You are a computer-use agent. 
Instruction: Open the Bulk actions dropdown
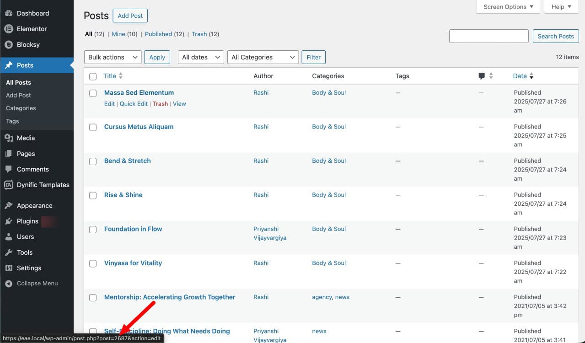pyautogui.click(x=113, y=57)
